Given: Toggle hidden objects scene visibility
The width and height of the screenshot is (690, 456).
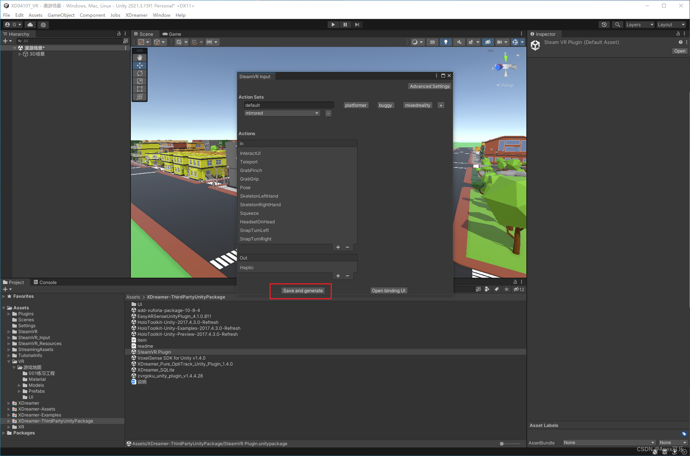Looking at the screenshot, I should 488,42.
